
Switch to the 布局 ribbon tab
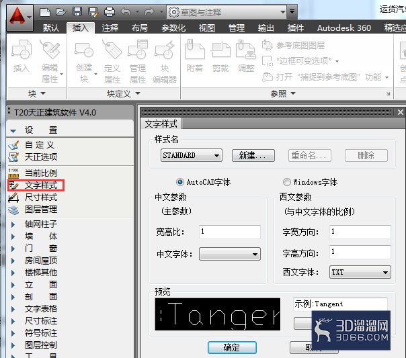click(140, 28)
